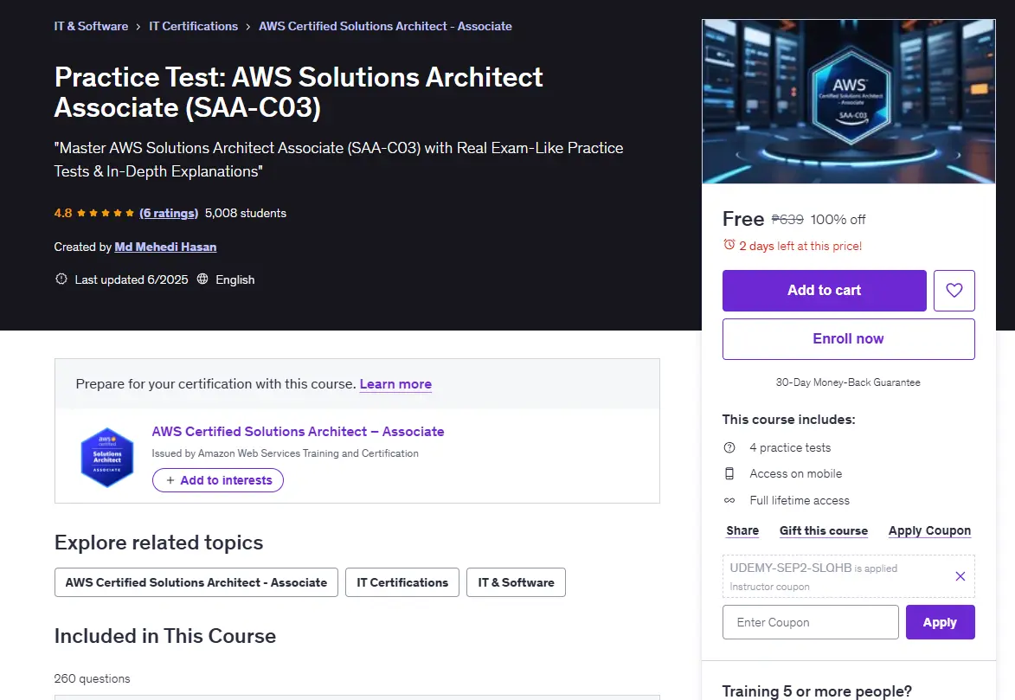Focus the Enter Coupon input field
The image size is (1015, 700).
point(811,622)
